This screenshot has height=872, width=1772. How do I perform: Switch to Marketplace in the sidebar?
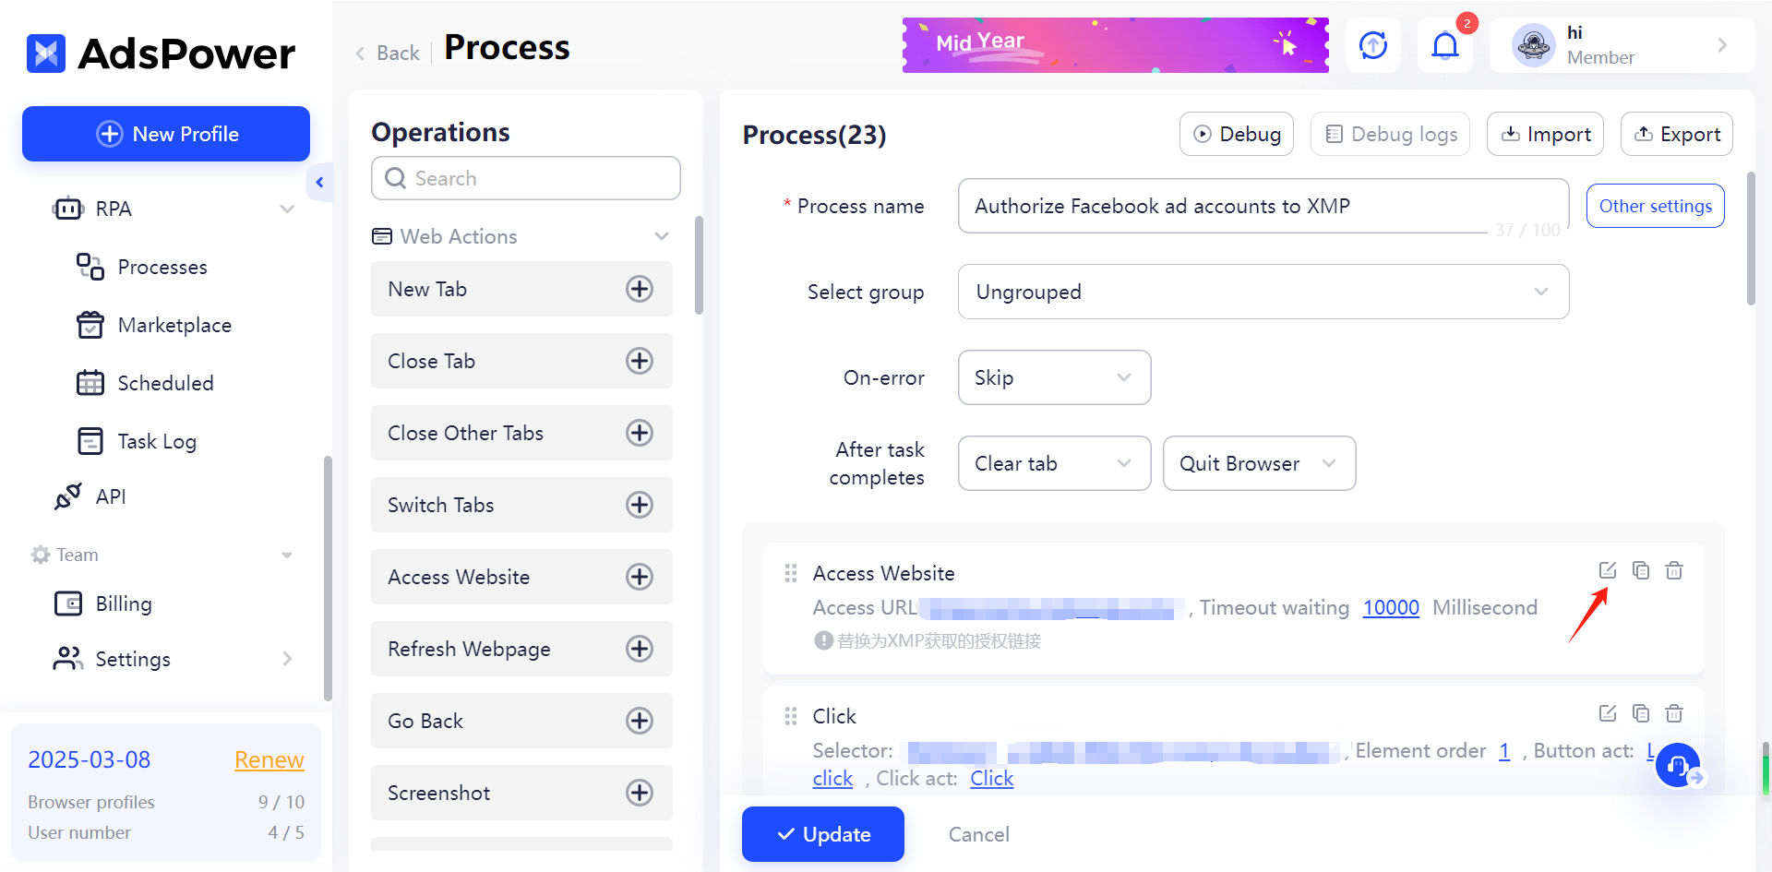(174, 325)
